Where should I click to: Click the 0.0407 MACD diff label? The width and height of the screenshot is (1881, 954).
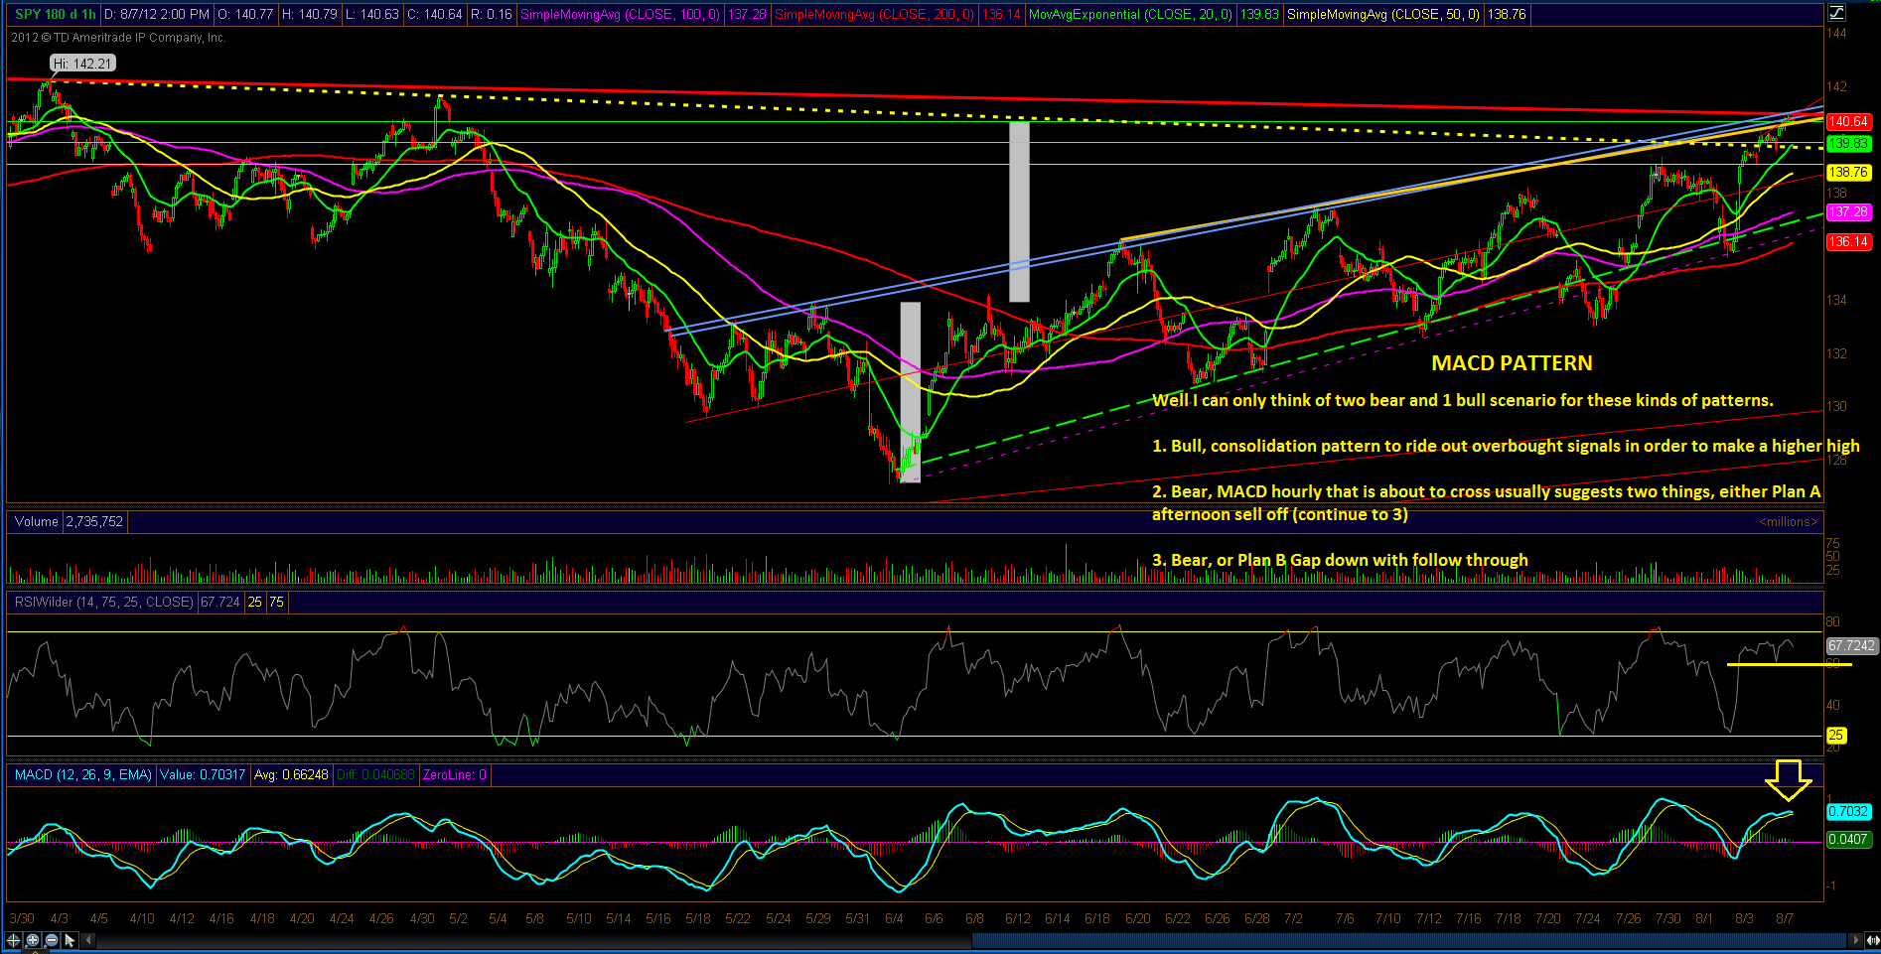pos(1849,840)
